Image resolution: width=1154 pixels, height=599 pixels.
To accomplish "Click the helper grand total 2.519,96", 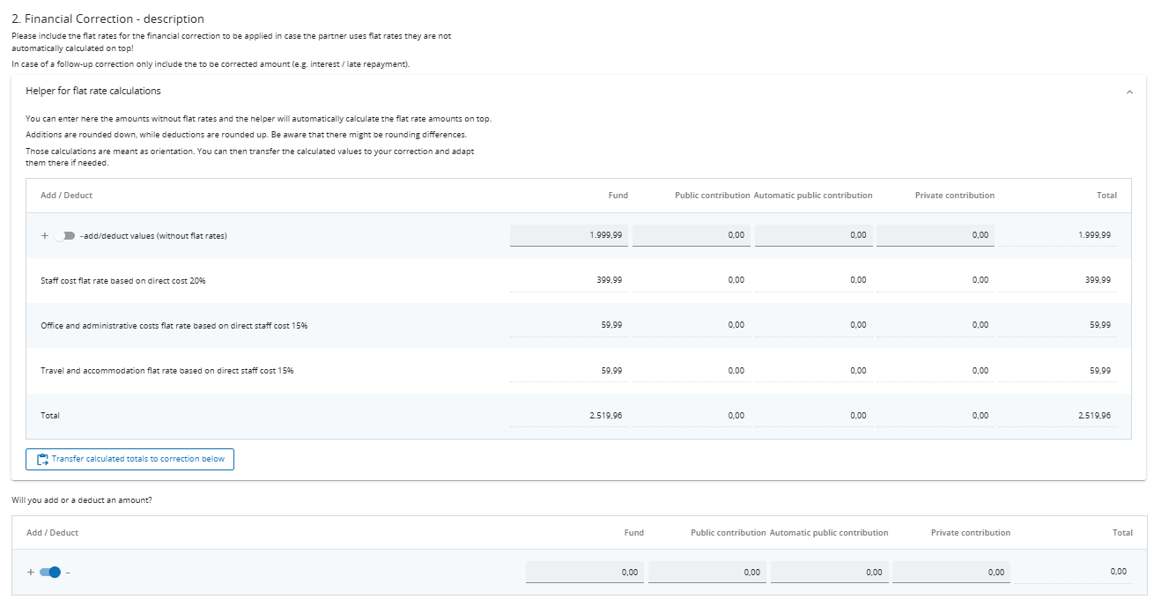I will coord(1093,416).
